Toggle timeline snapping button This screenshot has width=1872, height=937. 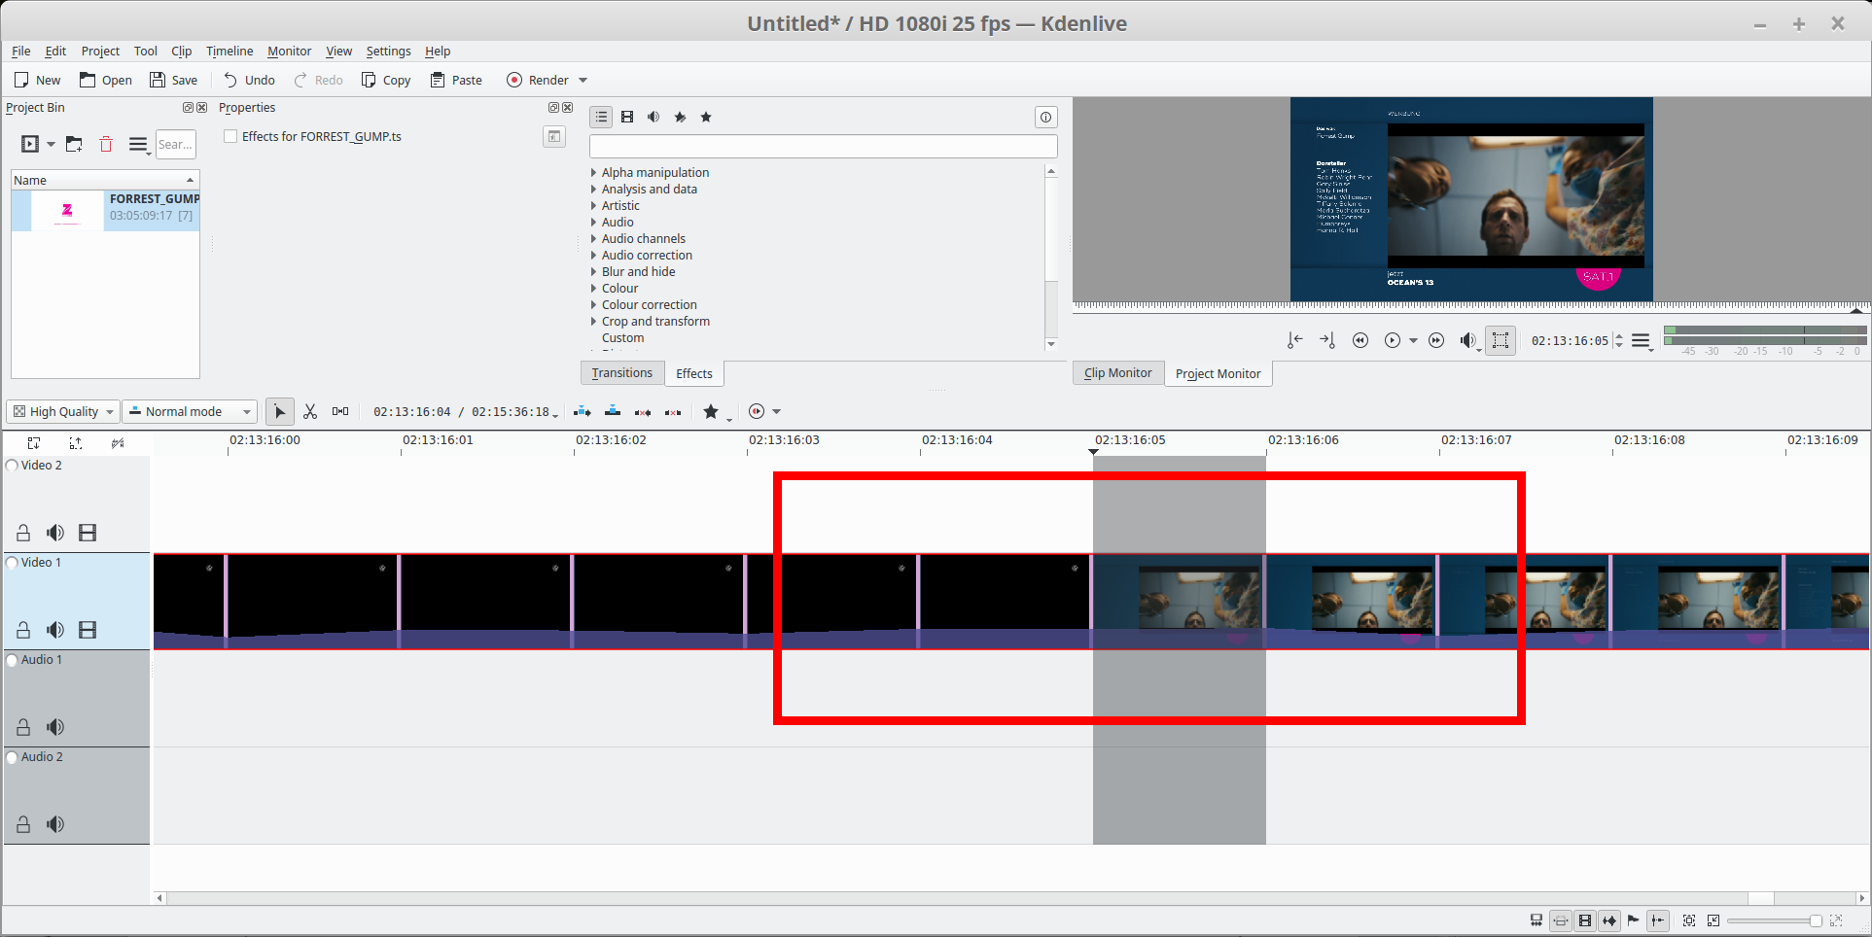click(1658, 920)
